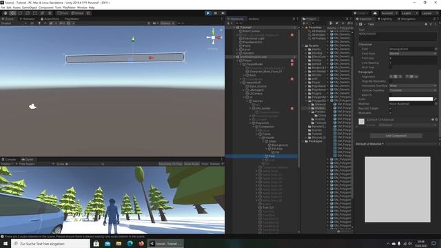Click the Step button in the toolbar
The height and width of the screenshot is (248, 441).
pos(223,13)
